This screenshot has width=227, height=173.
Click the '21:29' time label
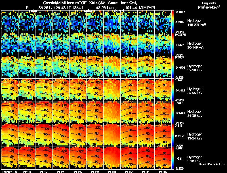point(95,172)
